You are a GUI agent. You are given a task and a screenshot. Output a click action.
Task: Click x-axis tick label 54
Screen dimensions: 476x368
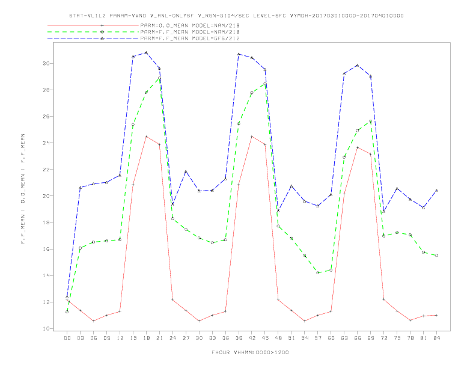click(x=305, y=338)
